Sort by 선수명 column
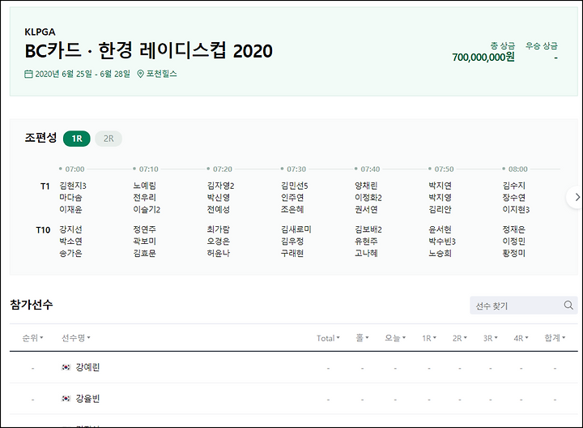 [76, 338]
